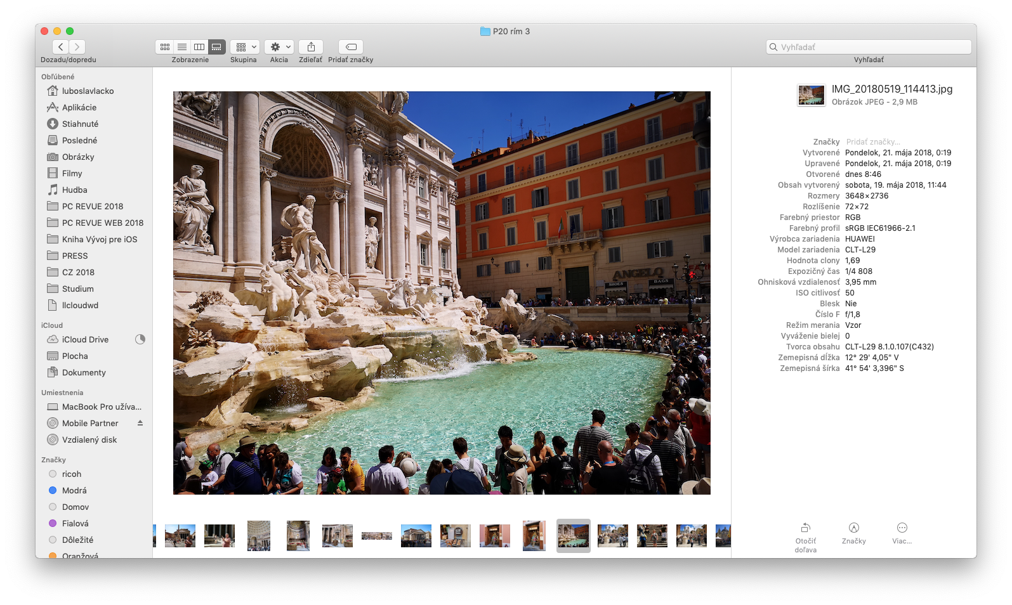Open the Viac more options menu
Viewport: 1012px width, 605px height.
coord(902,528)
